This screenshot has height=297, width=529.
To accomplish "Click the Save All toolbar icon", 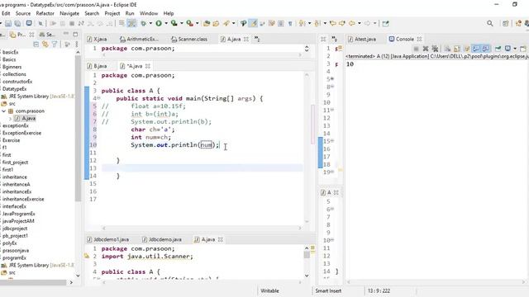I will tap(17, 23).
